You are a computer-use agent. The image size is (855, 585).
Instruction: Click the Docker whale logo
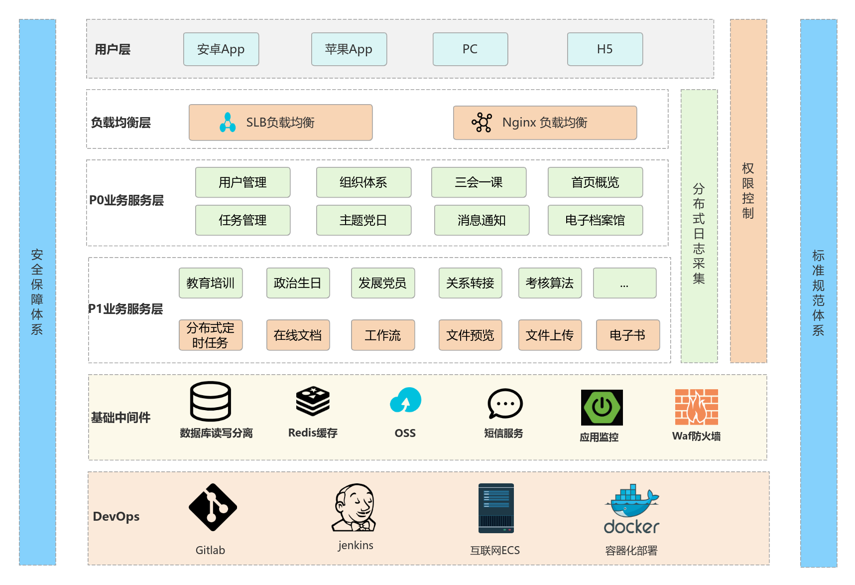pyautogui.click(x=632, y=509)
